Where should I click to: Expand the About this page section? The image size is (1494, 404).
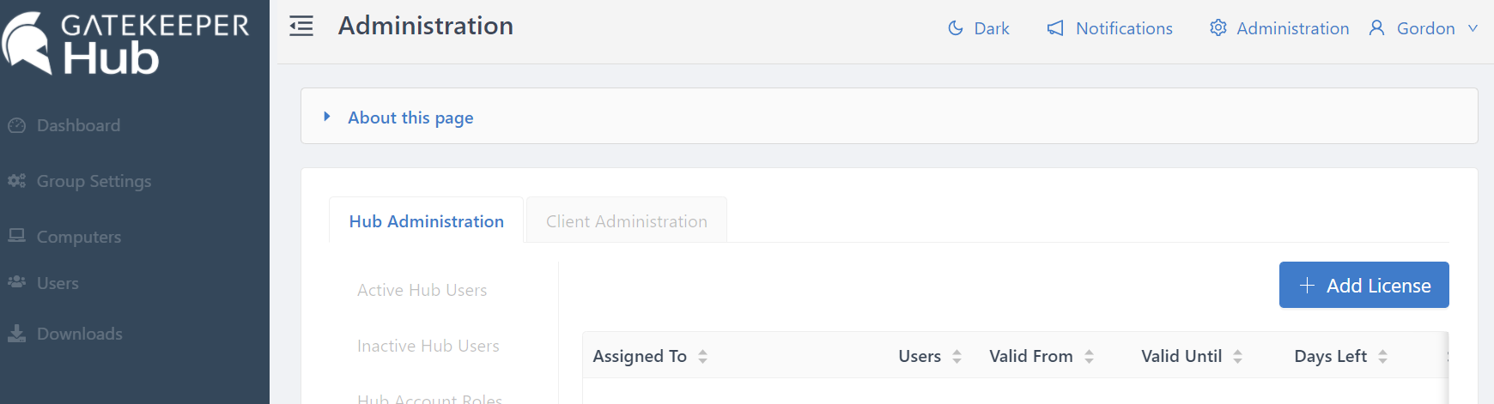(x=410, y=118)
